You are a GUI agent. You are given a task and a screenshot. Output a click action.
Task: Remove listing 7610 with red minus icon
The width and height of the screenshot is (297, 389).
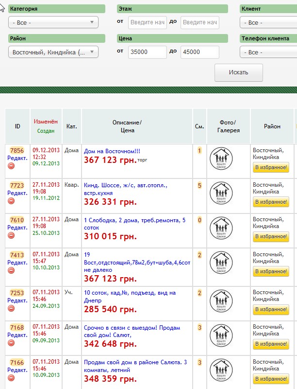(x=11, y=235)
